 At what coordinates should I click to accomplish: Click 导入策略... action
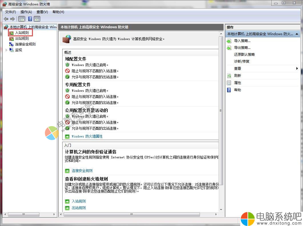coord(242,41)
